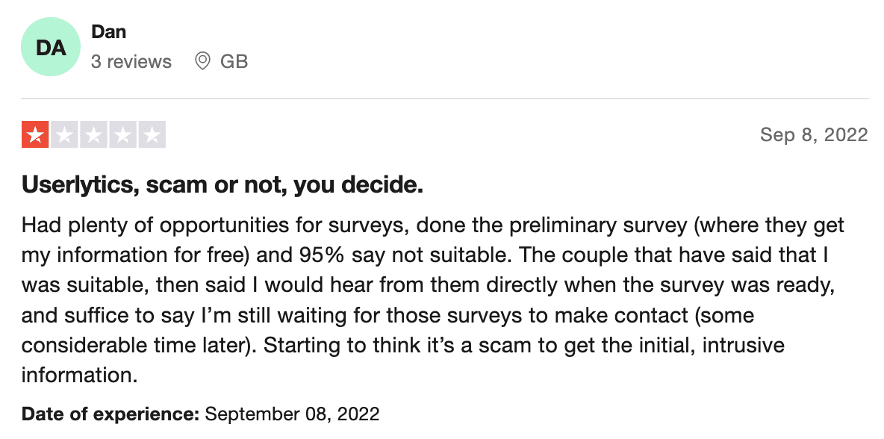
Task: Click the horizontal divider under reviewer info
Action: [445, 99]
